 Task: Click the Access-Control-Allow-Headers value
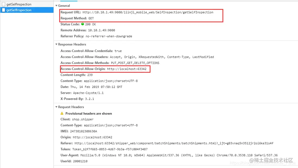click(x=162, y=57)
